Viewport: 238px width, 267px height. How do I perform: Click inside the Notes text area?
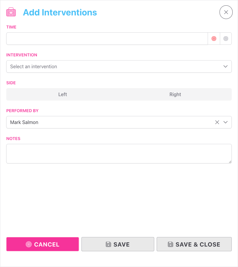119,153
